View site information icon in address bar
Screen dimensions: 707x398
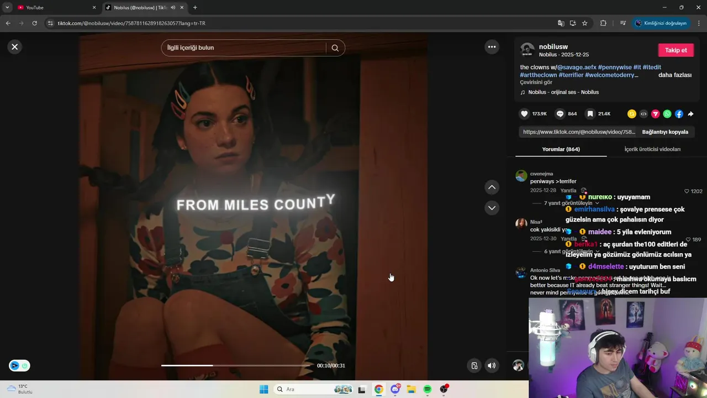(x=50, y=23)
